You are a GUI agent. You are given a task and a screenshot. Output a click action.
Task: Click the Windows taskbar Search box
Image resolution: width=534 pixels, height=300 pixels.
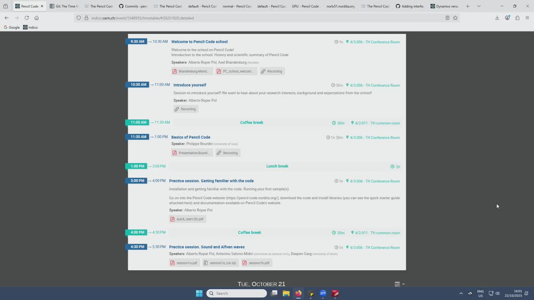[237, 293]
